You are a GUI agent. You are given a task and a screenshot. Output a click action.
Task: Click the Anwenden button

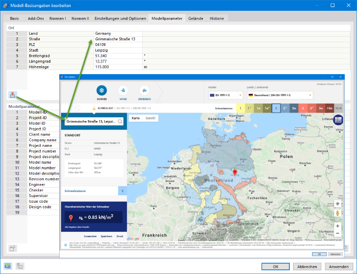click(339, 266)
